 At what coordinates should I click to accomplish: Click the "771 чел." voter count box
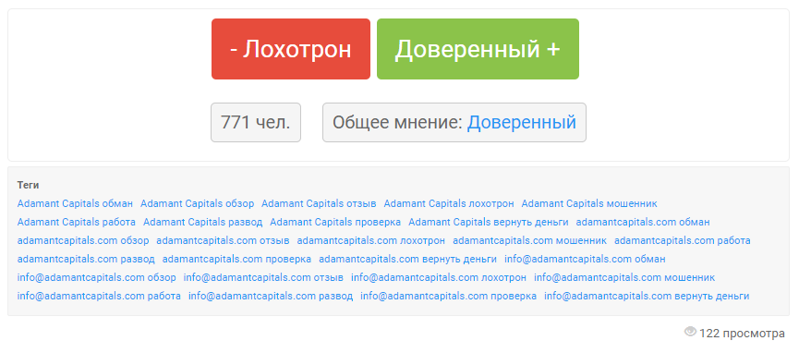pos(256,122)
